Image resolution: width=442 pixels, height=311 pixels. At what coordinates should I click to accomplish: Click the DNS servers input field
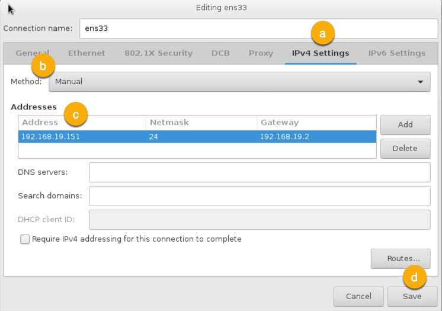click(260, 172)
